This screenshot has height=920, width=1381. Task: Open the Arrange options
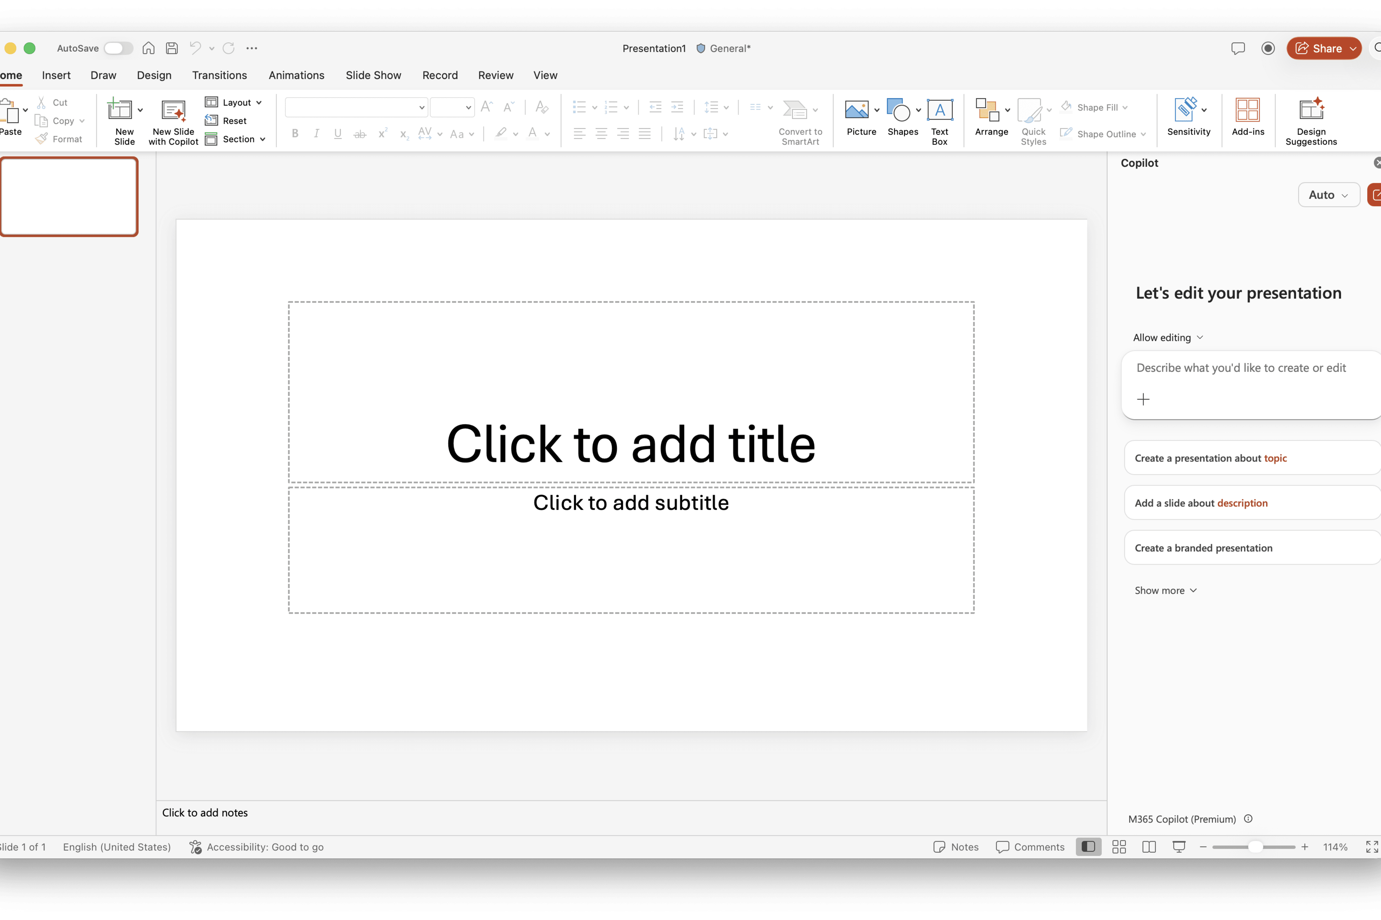click(991, 118)
